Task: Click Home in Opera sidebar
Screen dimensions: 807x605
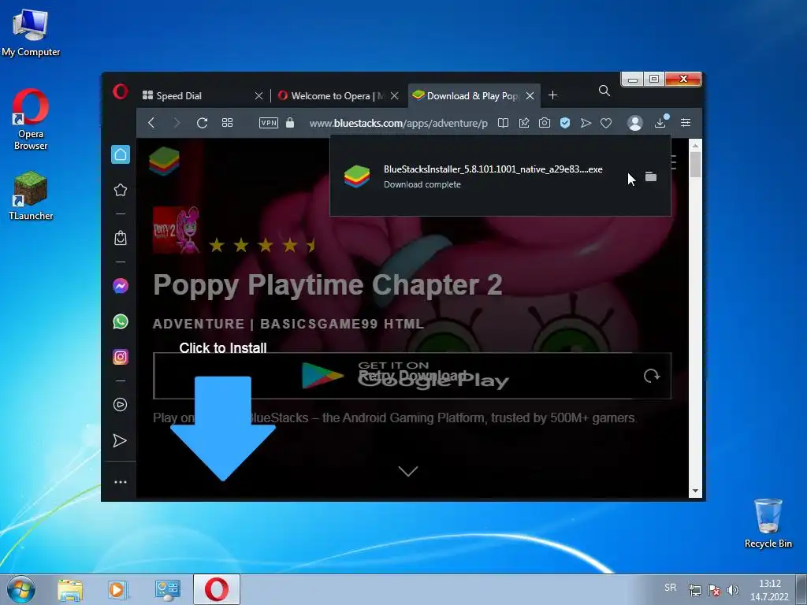Action: (121, 154)
